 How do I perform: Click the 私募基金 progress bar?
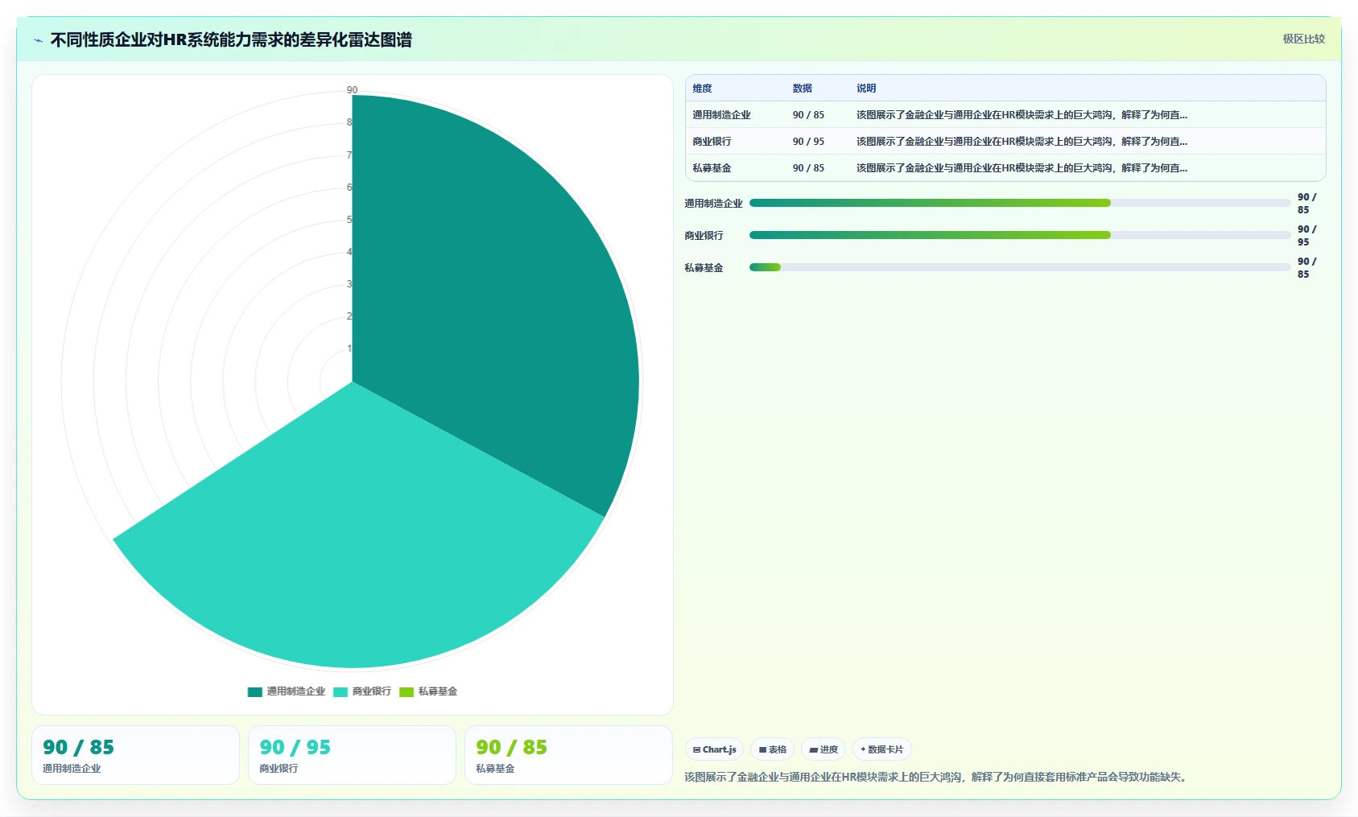(x=1020, y=267)
